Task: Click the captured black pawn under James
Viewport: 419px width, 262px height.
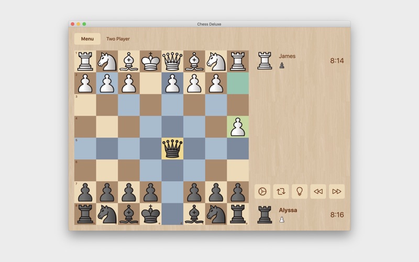Action: (282, 65)
